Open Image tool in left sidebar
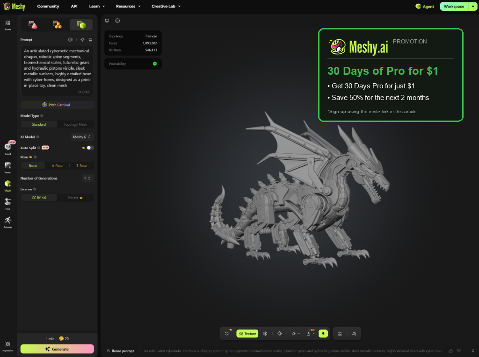 pos(8,168)
